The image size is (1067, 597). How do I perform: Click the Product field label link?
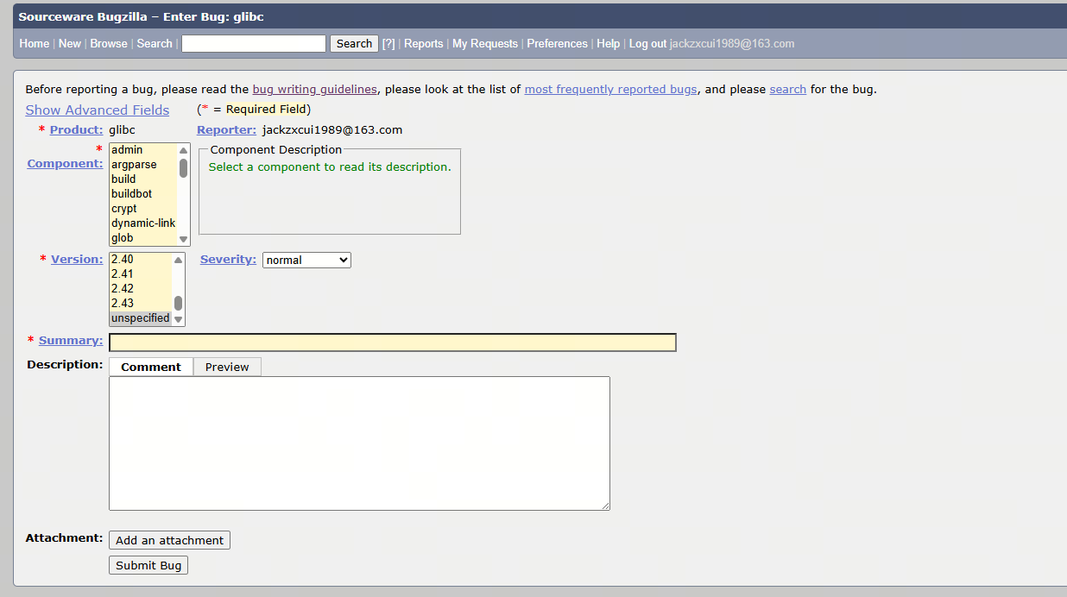77,129
